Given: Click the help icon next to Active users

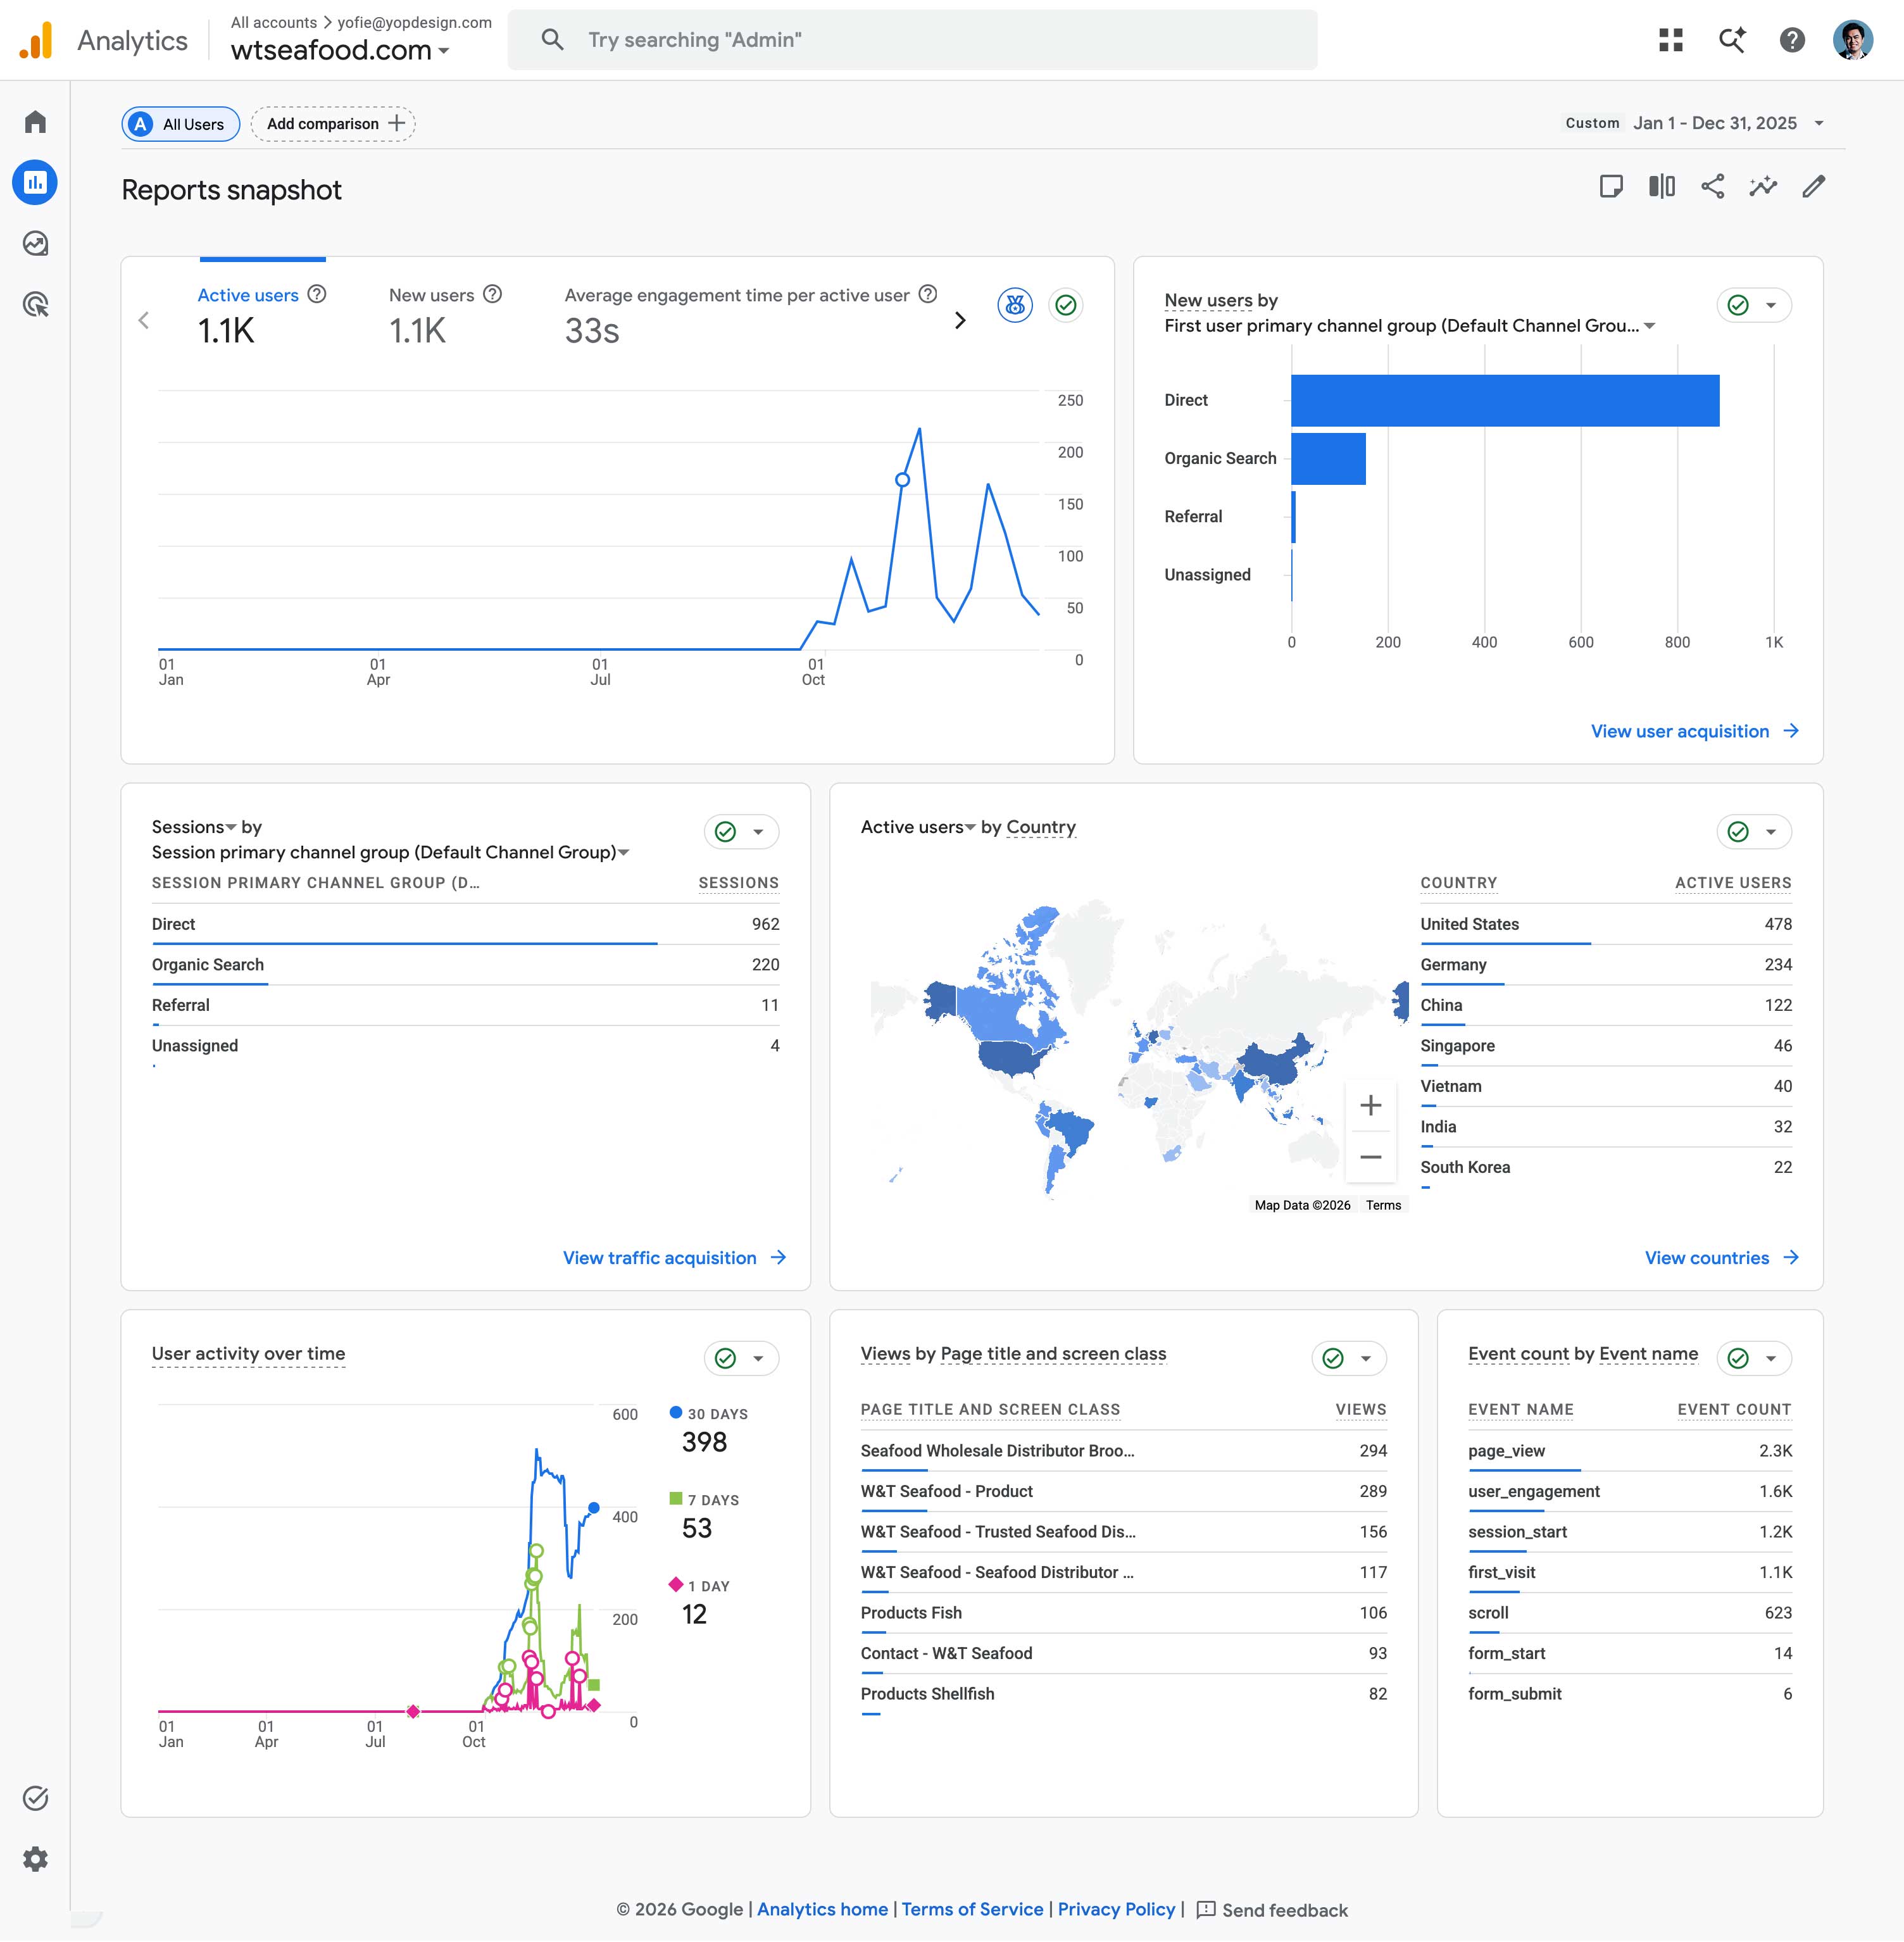Looking at the screenshot, I should (317, 294).
